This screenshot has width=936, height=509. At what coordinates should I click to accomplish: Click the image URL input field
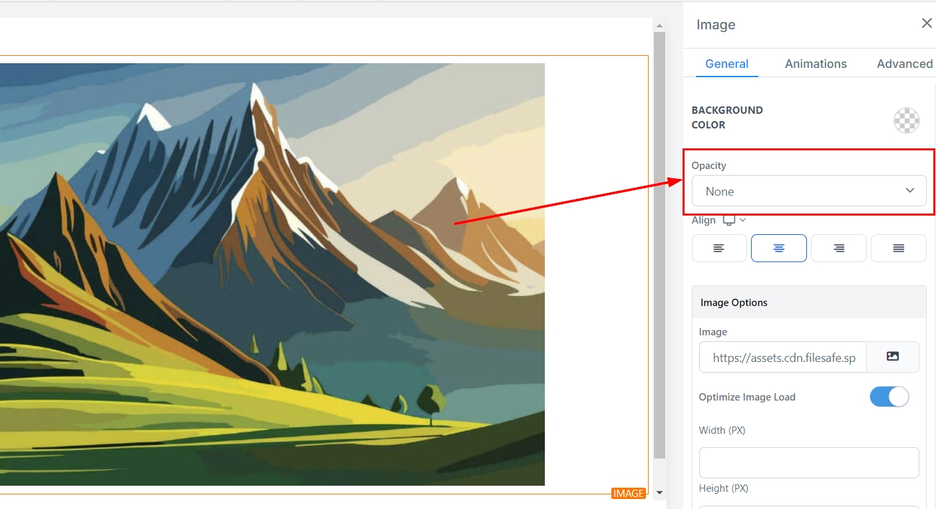pos(783,357)
